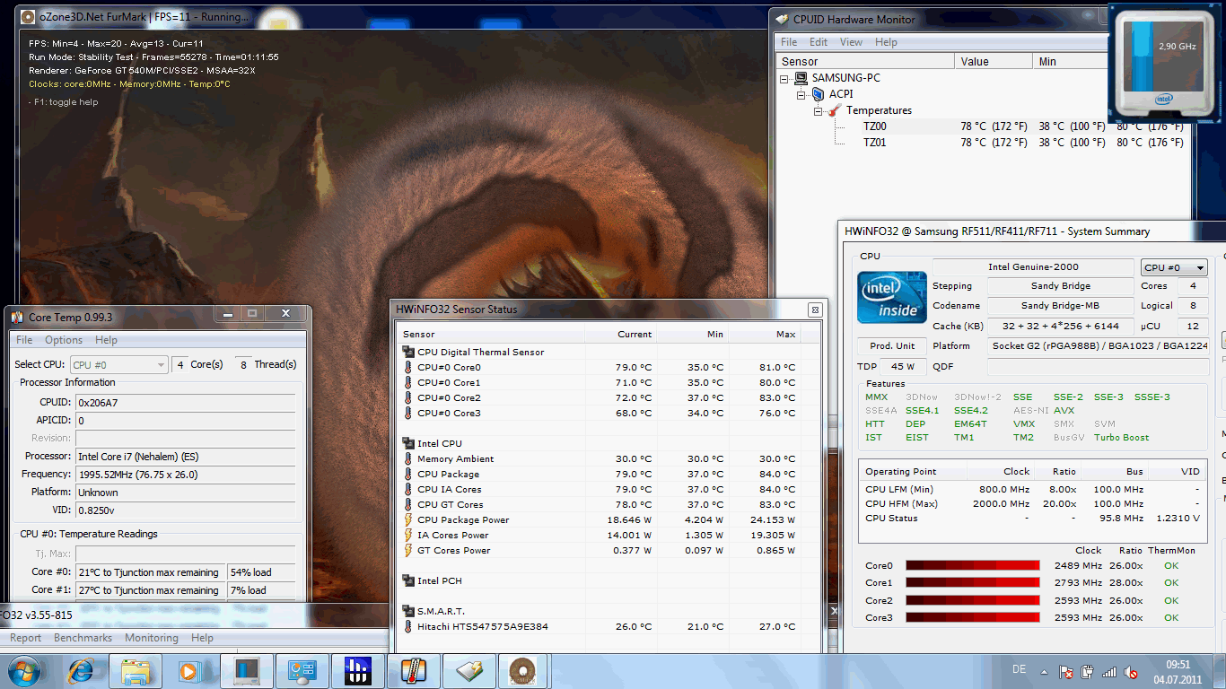Click the Core Temp title bar icon

point(18,317)
